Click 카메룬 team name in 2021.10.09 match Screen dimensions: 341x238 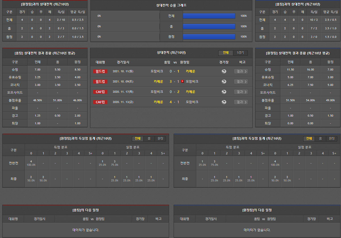158,82
